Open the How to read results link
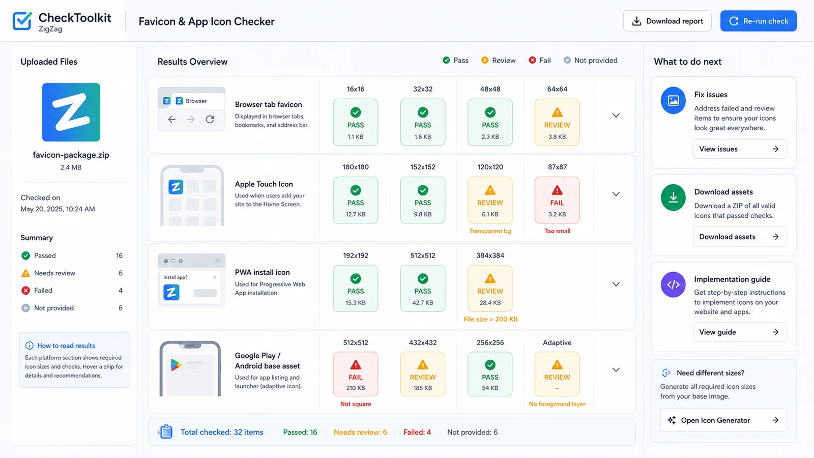The height and width of the screenshot is (458, 814). 66,346
